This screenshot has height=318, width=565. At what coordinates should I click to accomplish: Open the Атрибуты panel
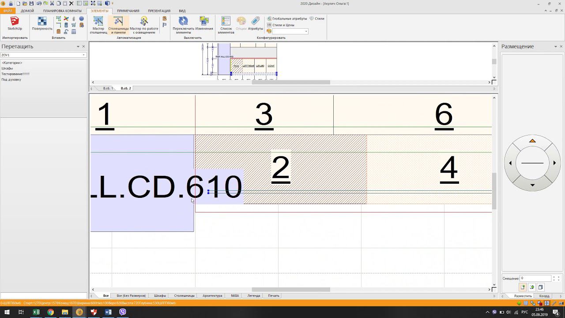click(x=256, y=24)
